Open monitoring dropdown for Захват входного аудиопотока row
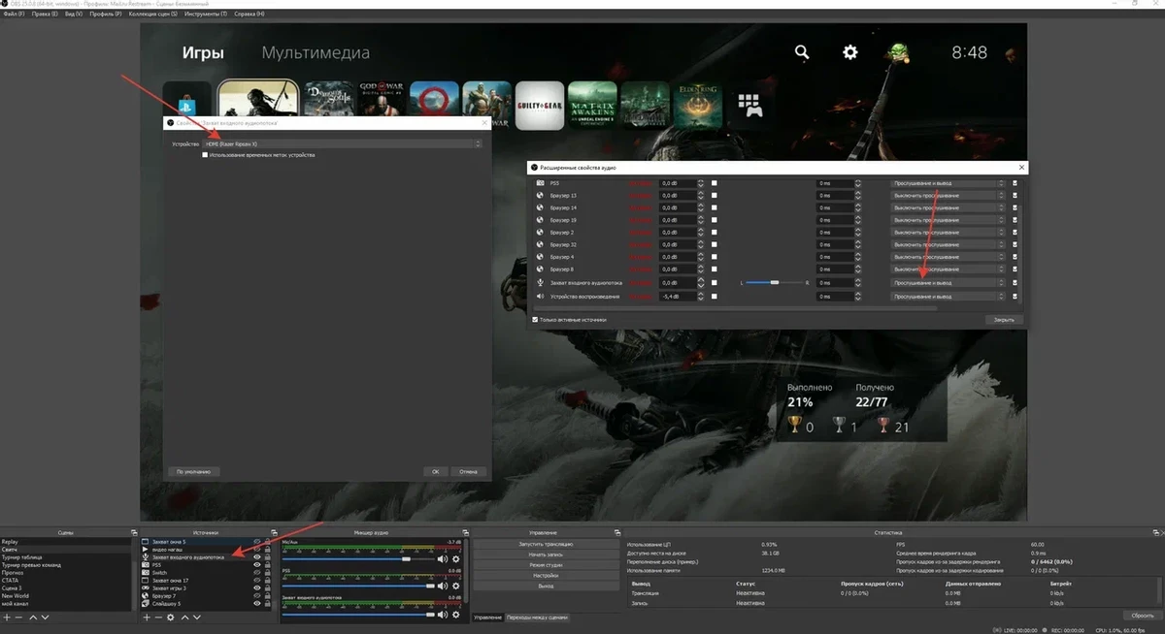 949,283
